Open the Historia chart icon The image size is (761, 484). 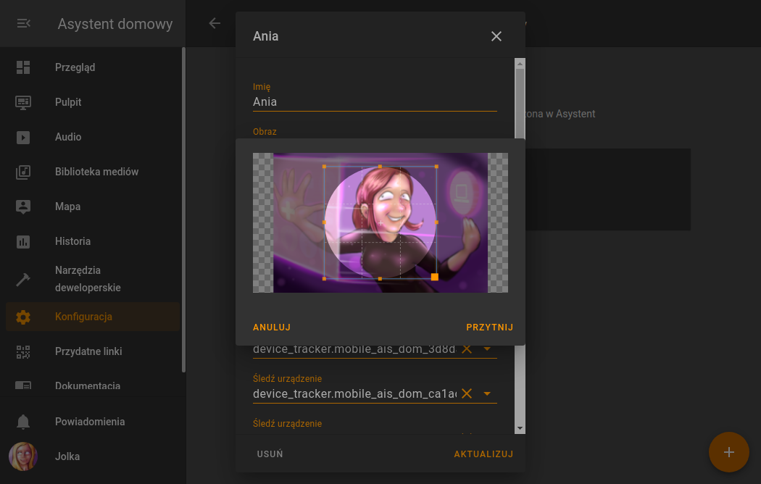coord(22,241)
